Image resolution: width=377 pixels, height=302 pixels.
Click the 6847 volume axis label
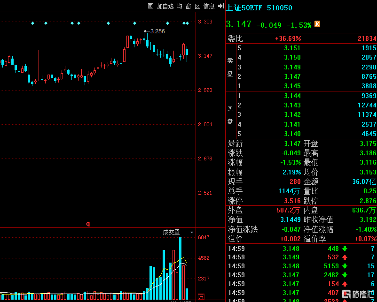(204, 237)
